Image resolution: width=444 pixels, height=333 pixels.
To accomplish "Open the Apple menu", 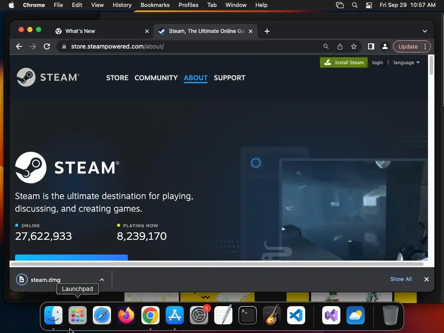I will point(11,5).
